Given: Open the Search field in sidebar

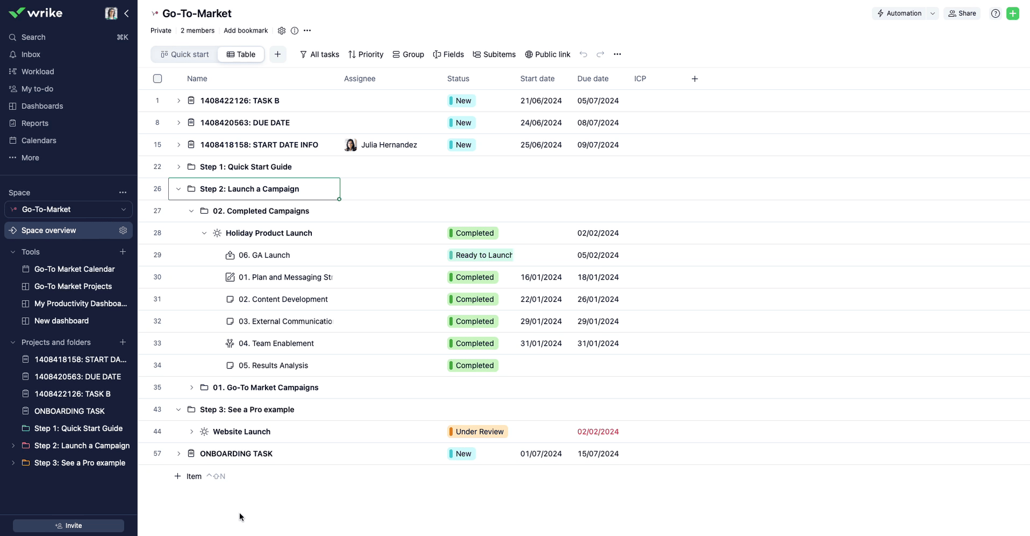Looking at the screenshot, I should coord(33,37).
